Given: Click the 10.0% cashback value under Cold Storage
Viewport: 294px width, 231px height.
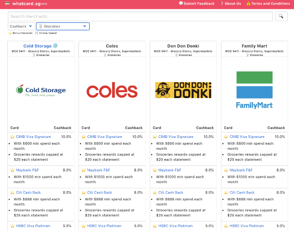Looking at the screenshot, I should [66, 137].
